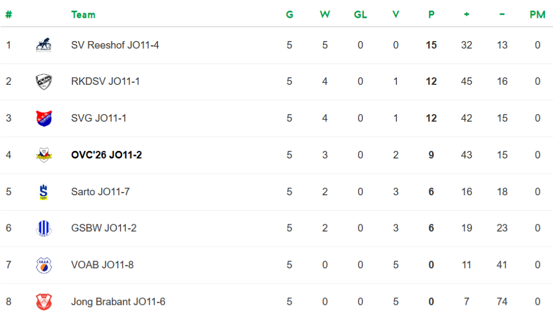The image size is (553, 319).
Task: Click the RKDSV club logo
Action: click(x=44, y=82)
